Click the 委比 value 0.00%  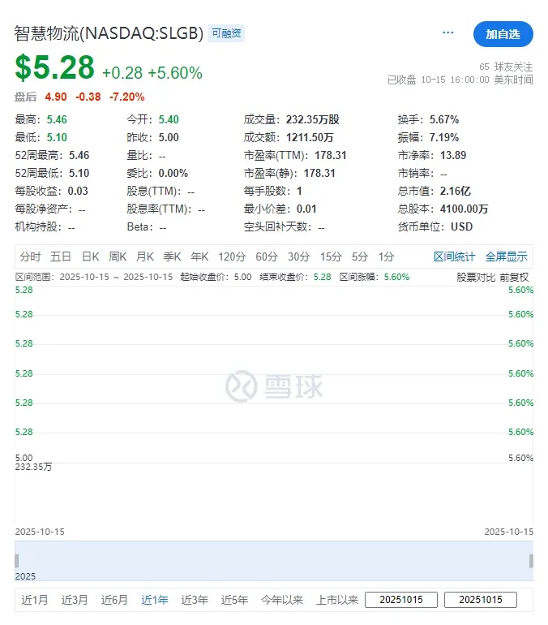(173, 174)
